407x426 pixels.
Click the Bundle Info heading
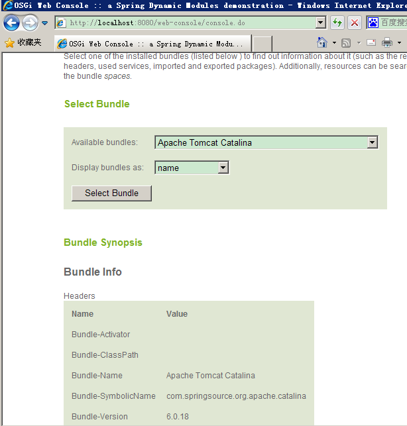click(93, 272)
